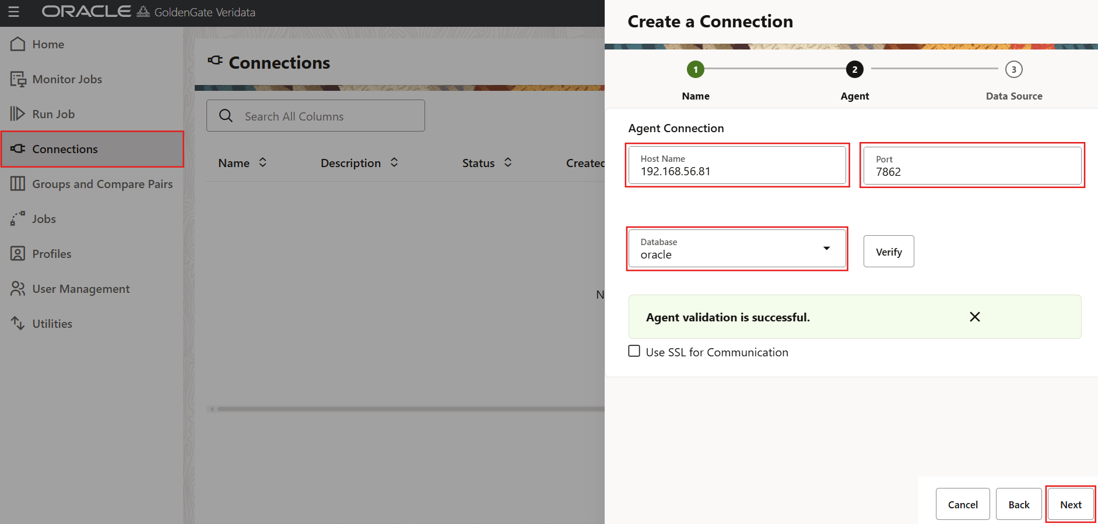Click the Run Job play icon
Screen dimensions: 1098x524
(18, 114)
